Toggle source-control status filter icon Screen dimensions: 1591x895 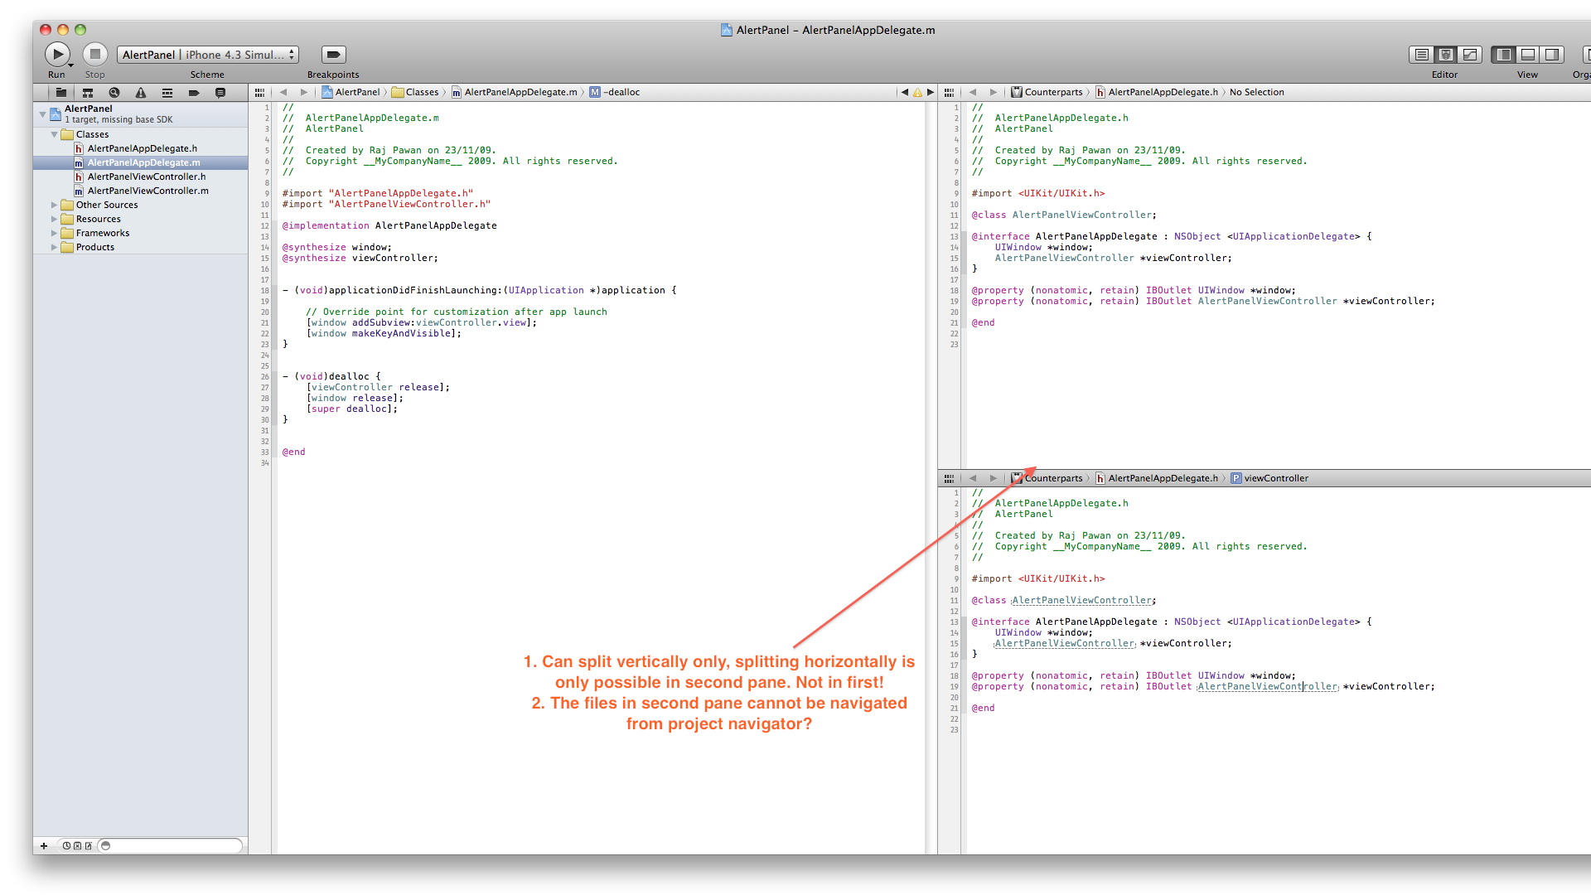pyautogui.click(x=77, y=846)
